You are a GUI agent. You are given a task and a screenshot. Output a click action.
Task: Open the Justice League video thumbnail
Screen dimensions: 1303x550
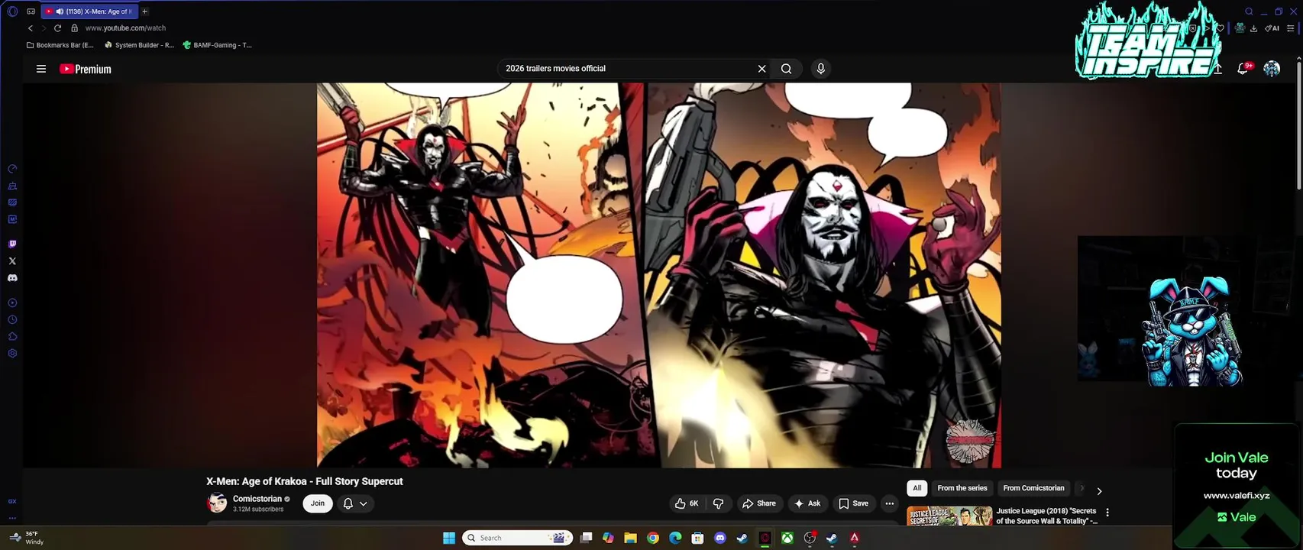click(949, 516)
